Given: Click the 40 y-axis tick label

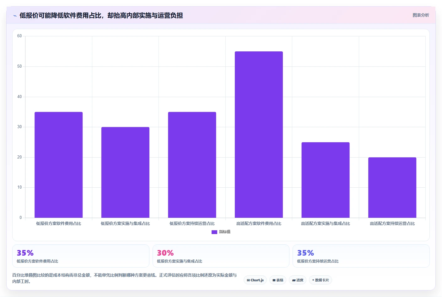Looking at the screenshot, I should click(19, 97).
